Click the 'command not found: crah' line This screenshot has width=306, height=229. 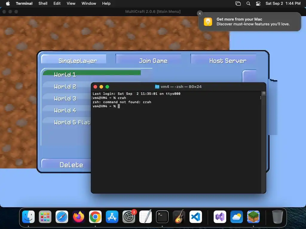coord(122,102)
